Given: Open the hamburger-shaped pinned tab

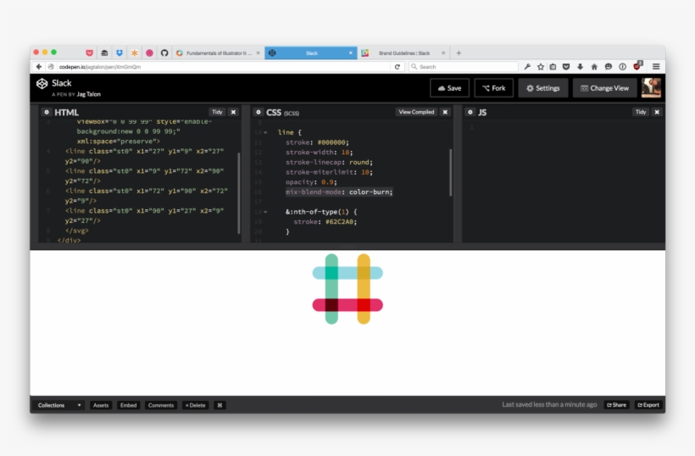Looking at the screenshot, I should [x=104, y=53].
